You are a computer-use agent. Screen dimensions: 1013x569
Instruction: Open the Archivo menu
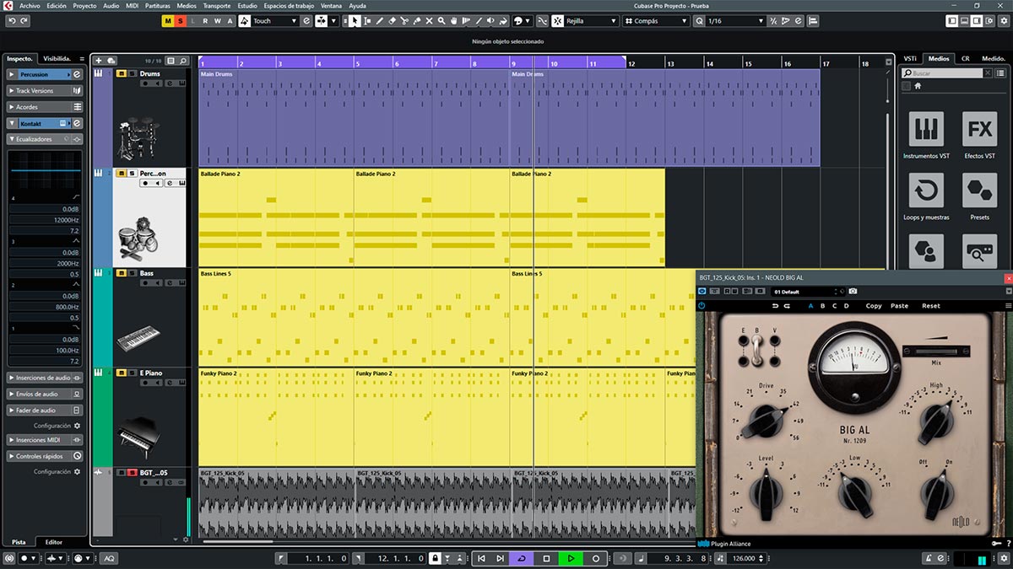[x=29, y=5]
